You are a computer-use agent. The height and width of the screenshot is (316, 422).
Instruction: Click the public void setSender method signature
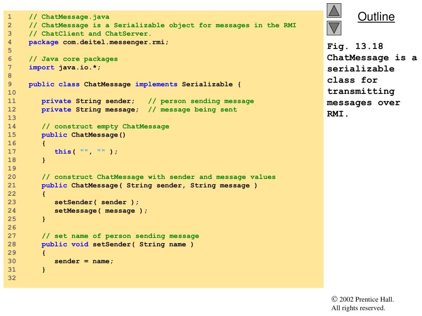tap(117, 244)
